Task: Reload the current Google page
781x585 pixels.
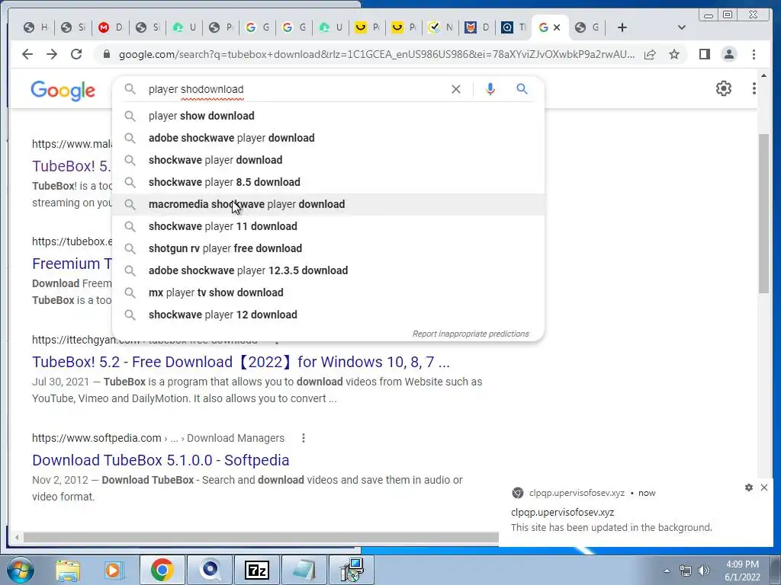Action: 76,54
